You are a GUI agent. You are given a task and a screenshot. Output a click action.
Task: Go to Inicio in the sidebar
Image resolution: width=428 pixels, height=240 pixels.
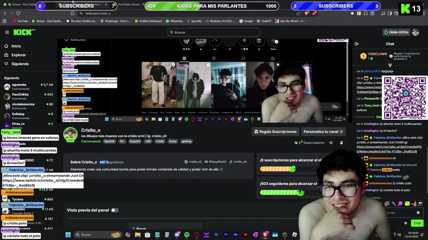pyautogui.click(x=16, y=46)
